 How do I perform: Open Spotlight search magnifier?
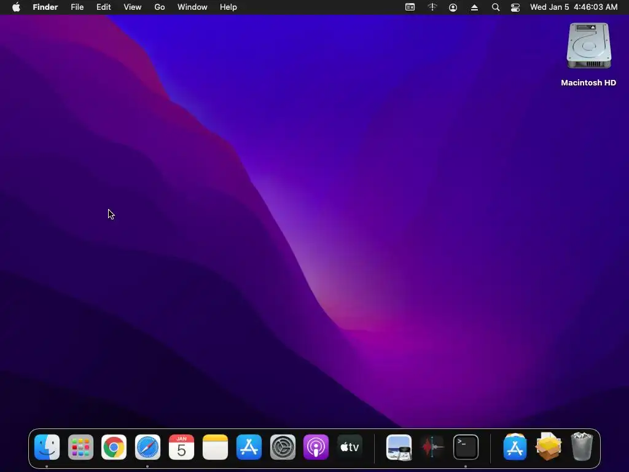(496, 7)
